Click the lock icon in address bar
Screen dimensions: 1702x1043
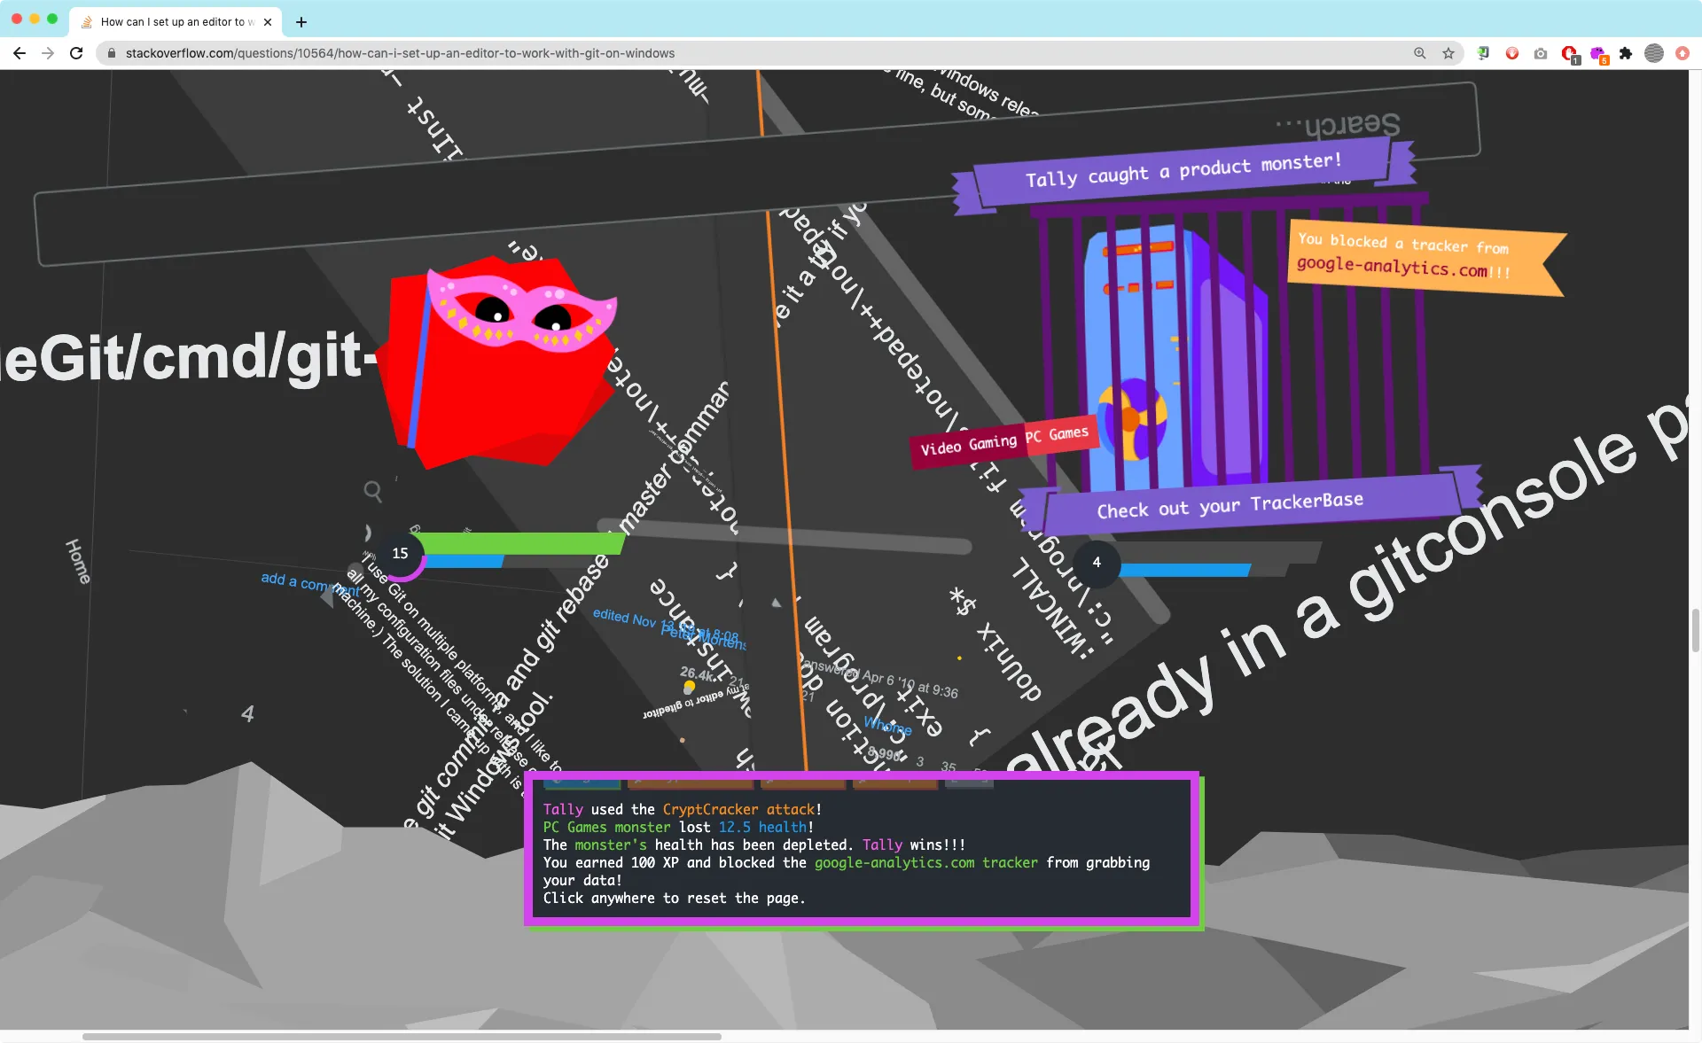(112, 53)
